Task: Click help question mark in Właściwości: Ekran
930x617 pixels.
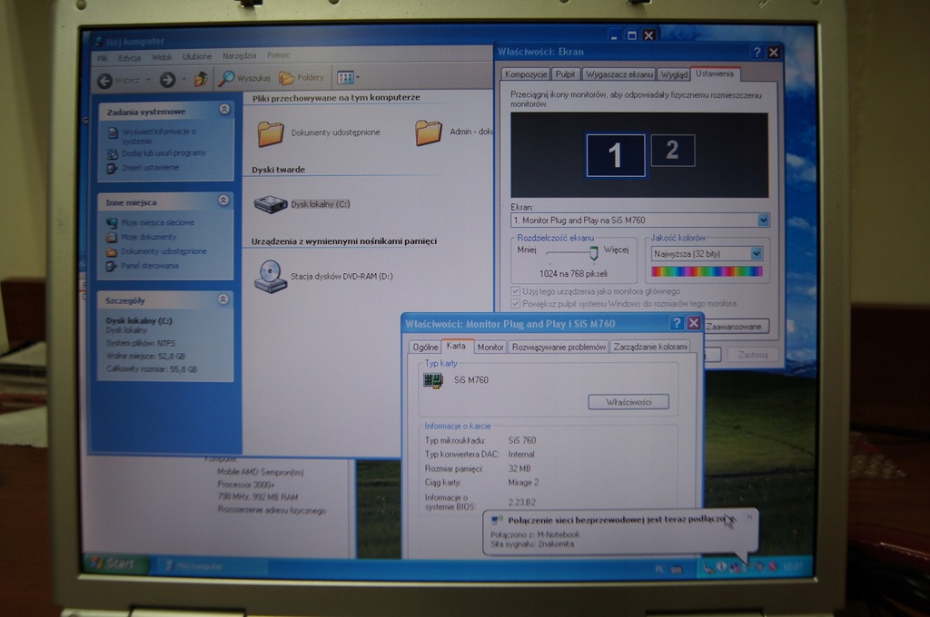Action: coord(757,52)
